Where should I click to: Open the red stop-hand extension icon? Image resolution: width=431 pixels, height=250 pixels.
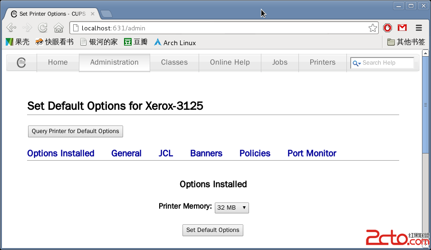388,28
